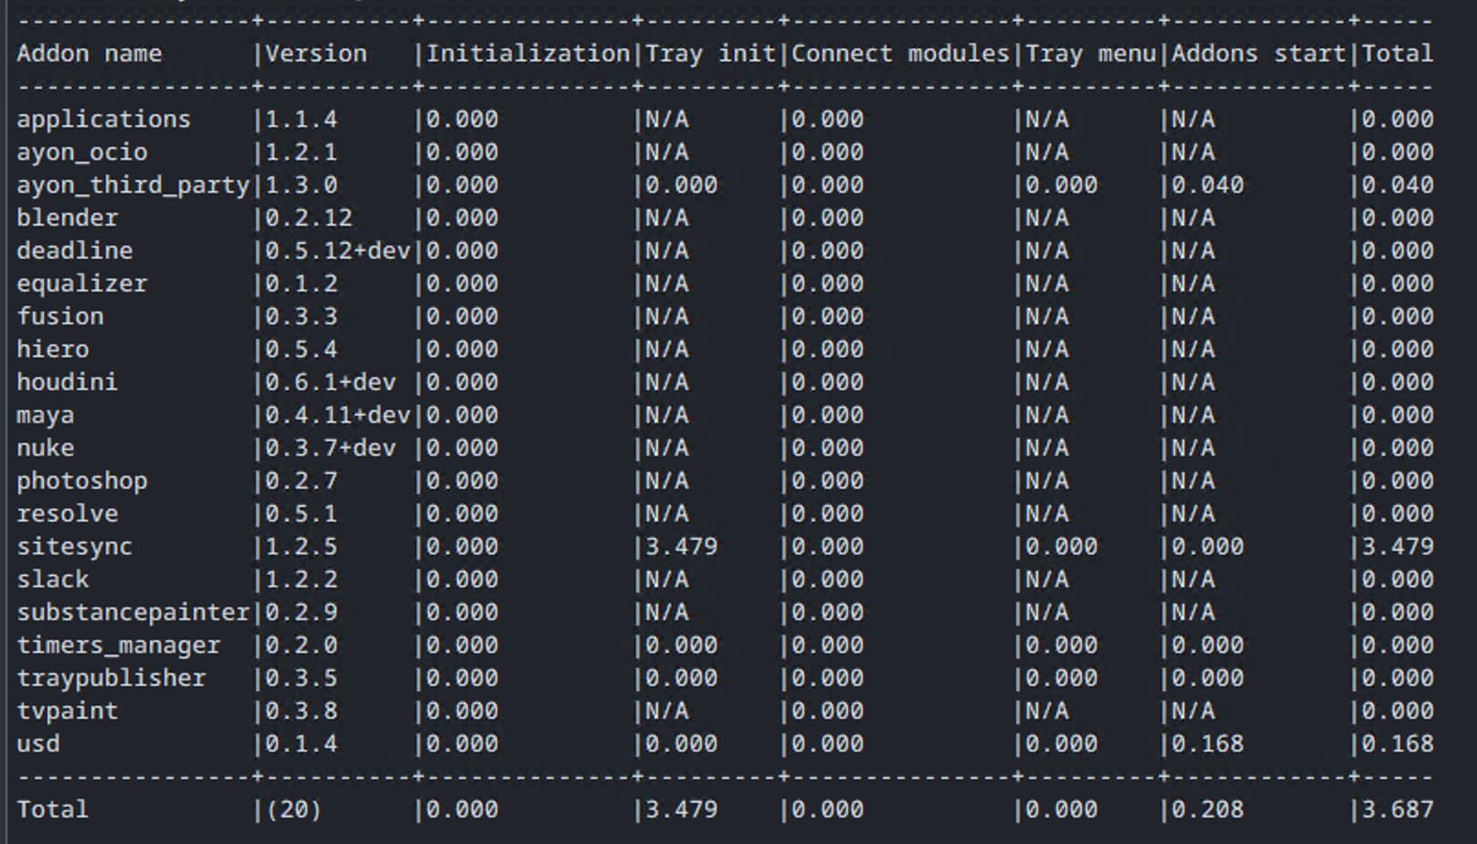Click the 'ayon_ocio' addon name
The height and width of the screenshot is (844, 1477).
[x=82, y=153]
